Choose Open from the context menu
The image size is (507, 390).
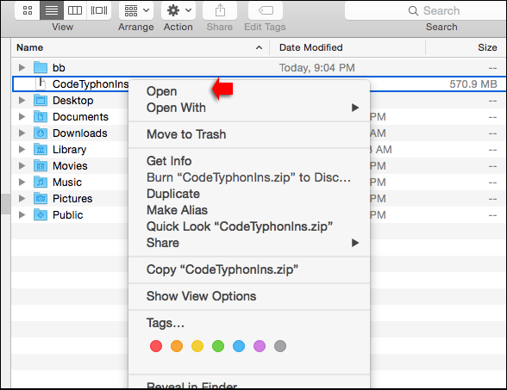tap(249, 91)
